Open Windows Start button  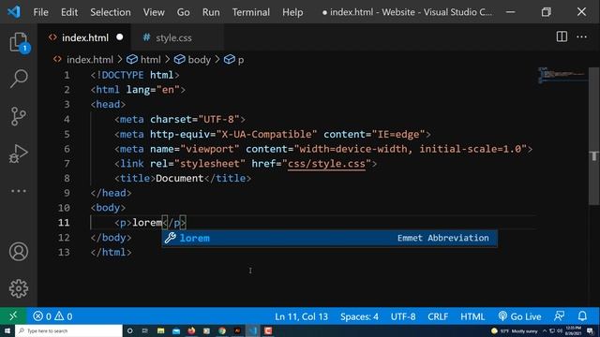tap(7, 330)
